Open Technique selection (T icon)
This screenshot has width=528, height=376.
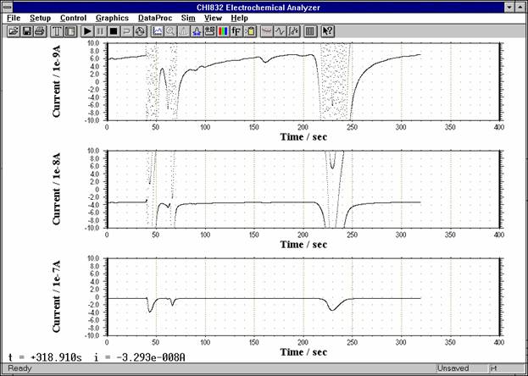[57, 31]
